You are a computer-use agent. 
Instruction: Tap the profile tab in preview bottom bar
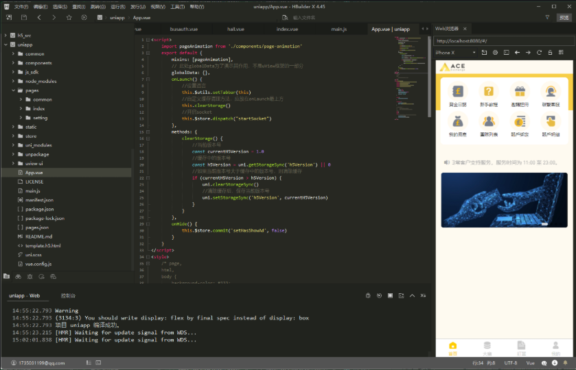pos(555,348)
